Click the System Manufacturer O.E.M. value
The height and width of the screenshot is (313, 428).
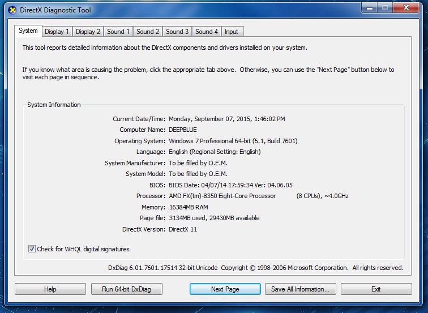pyautogui.click(x=198, y=163)
